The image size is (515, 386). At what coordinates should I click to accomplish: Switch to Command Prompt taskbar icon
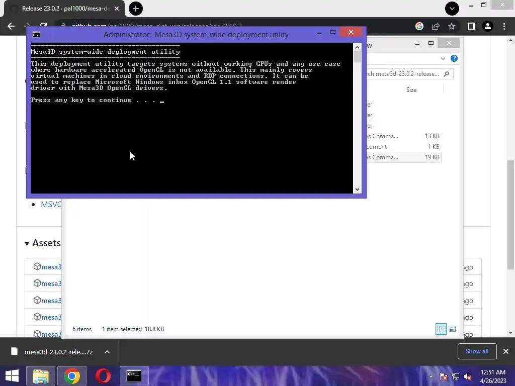pyautogui.click(x=134, y=376)
